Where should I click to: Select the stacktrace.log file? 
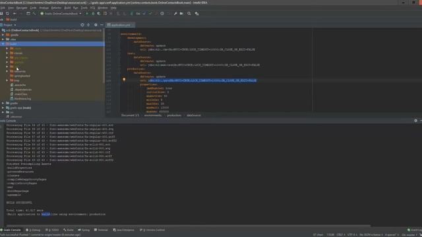22,99
